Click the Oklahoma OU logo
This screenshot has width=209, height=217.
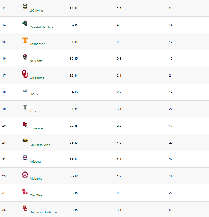click(25, 74)
